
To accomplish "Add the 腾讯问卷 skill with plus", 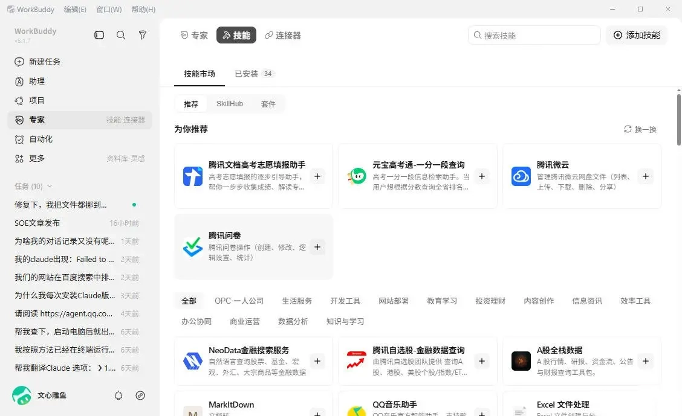I will coord(317,247).
